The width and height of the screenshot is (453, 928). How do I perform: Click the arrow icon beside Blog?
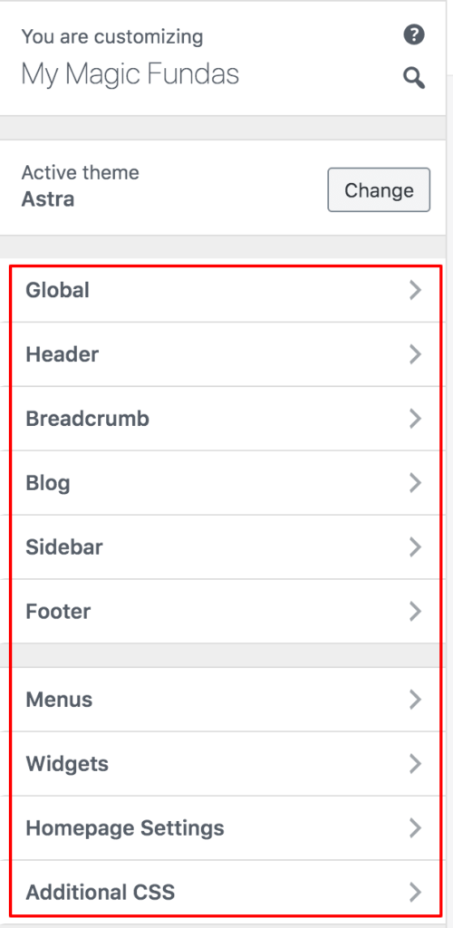[415, 483]
